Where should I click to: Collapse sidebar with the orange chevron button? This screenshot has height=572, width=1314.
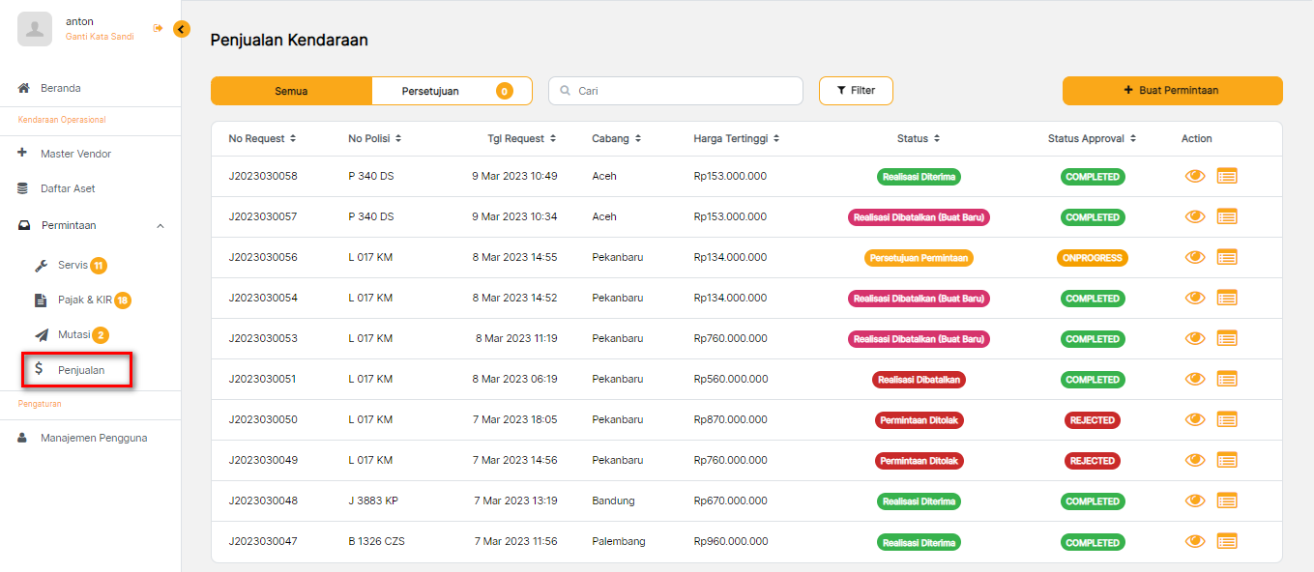tap(182, 29)
